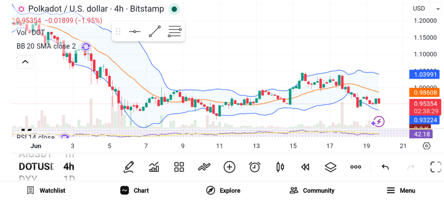Open chart settings hexagon icon
Viewport: 444px width, 200px height.
(x=427, y=146)
